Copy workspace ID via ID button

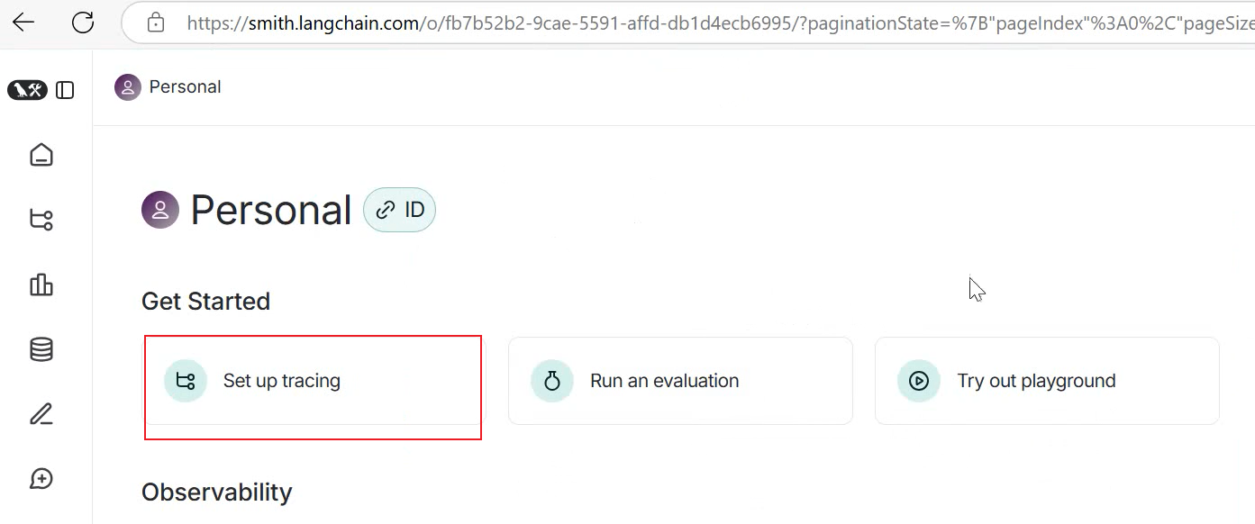coord(399,210)
